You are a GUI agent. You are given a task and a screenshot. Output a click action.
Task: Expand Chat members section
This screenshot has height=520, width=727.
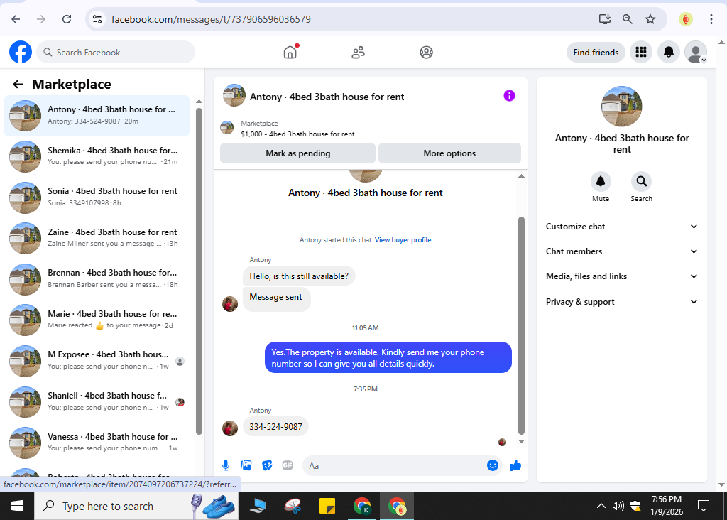pos(622,251)
